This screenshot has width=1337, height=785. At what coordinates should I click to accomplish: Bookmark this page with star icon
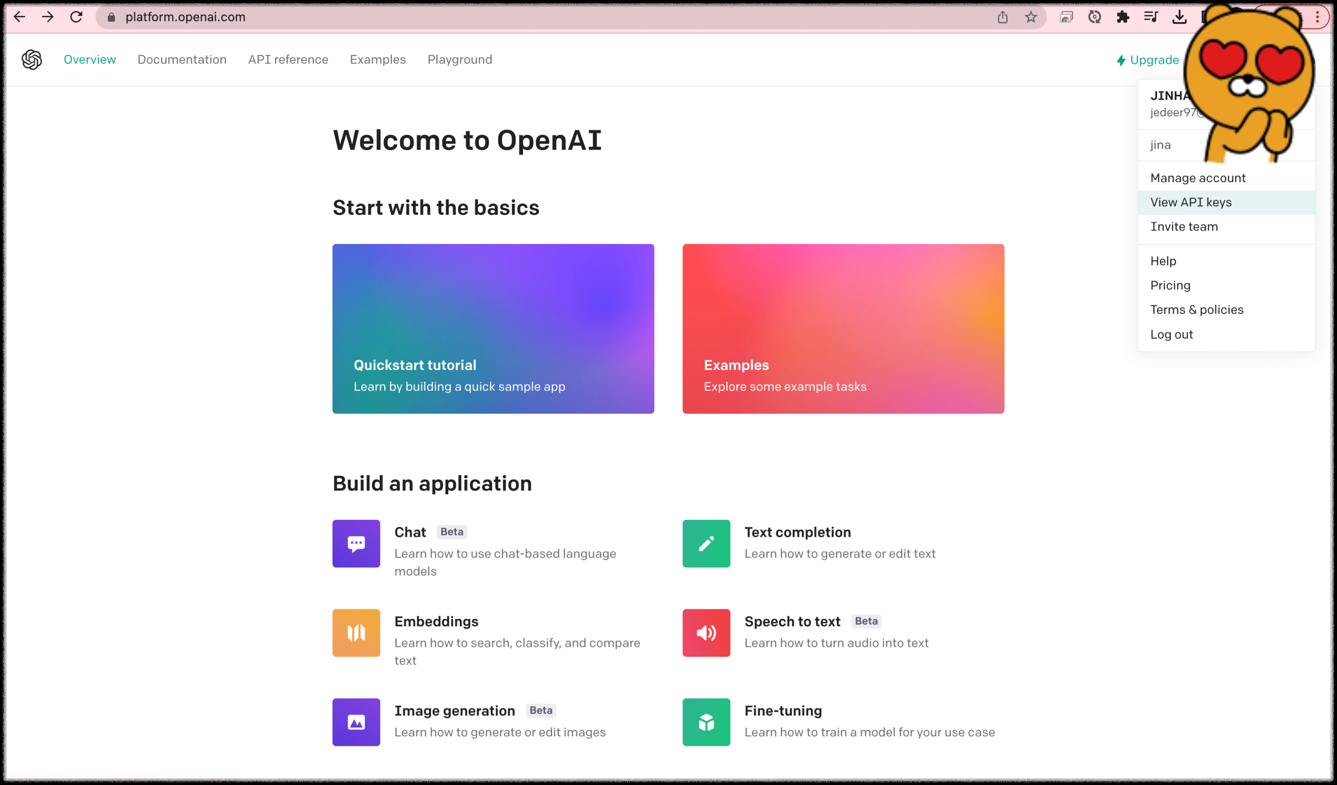point(1030,17)
